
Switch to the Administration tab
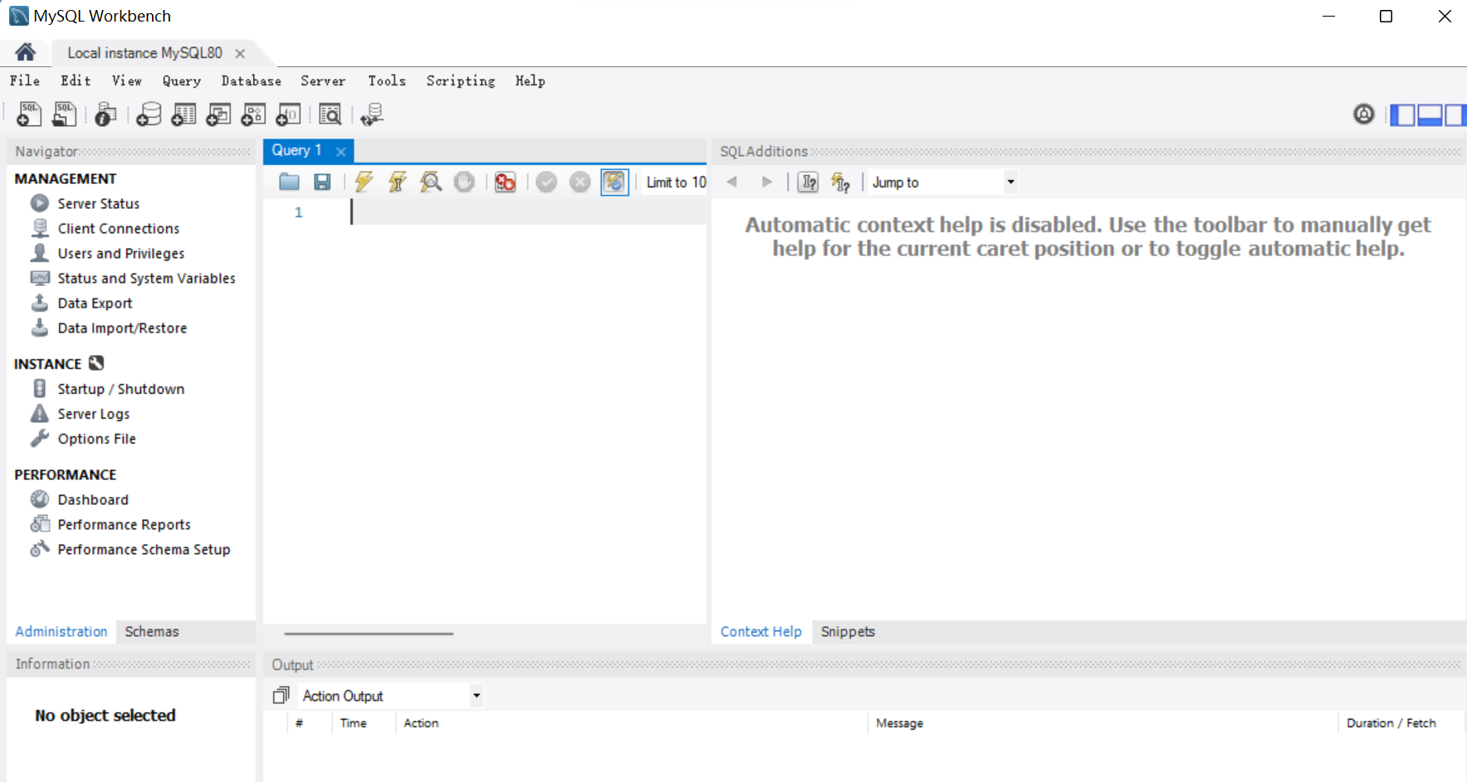(61, 631)
